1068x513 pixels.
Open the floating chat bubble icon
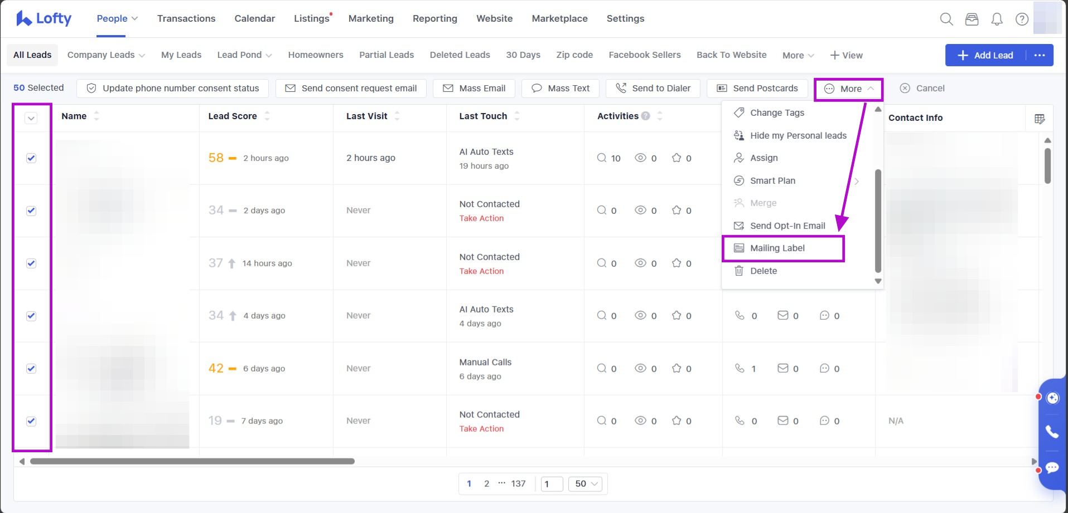pos(1052,467)
